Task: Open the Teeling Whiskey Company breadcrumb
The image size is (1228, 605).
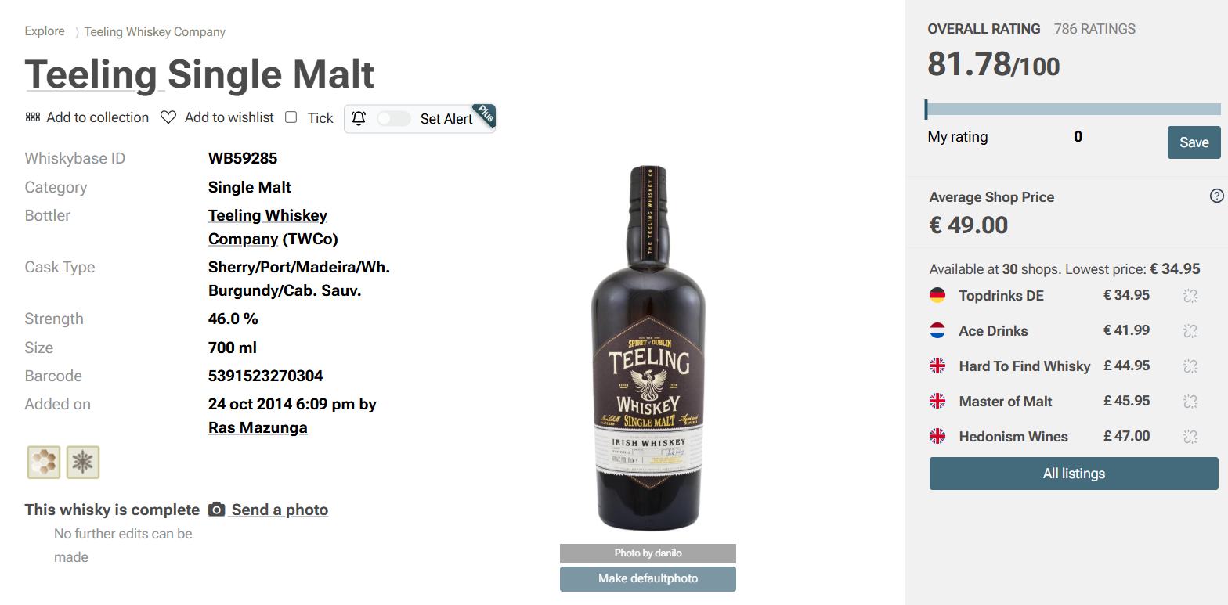Action: (155, 32)
